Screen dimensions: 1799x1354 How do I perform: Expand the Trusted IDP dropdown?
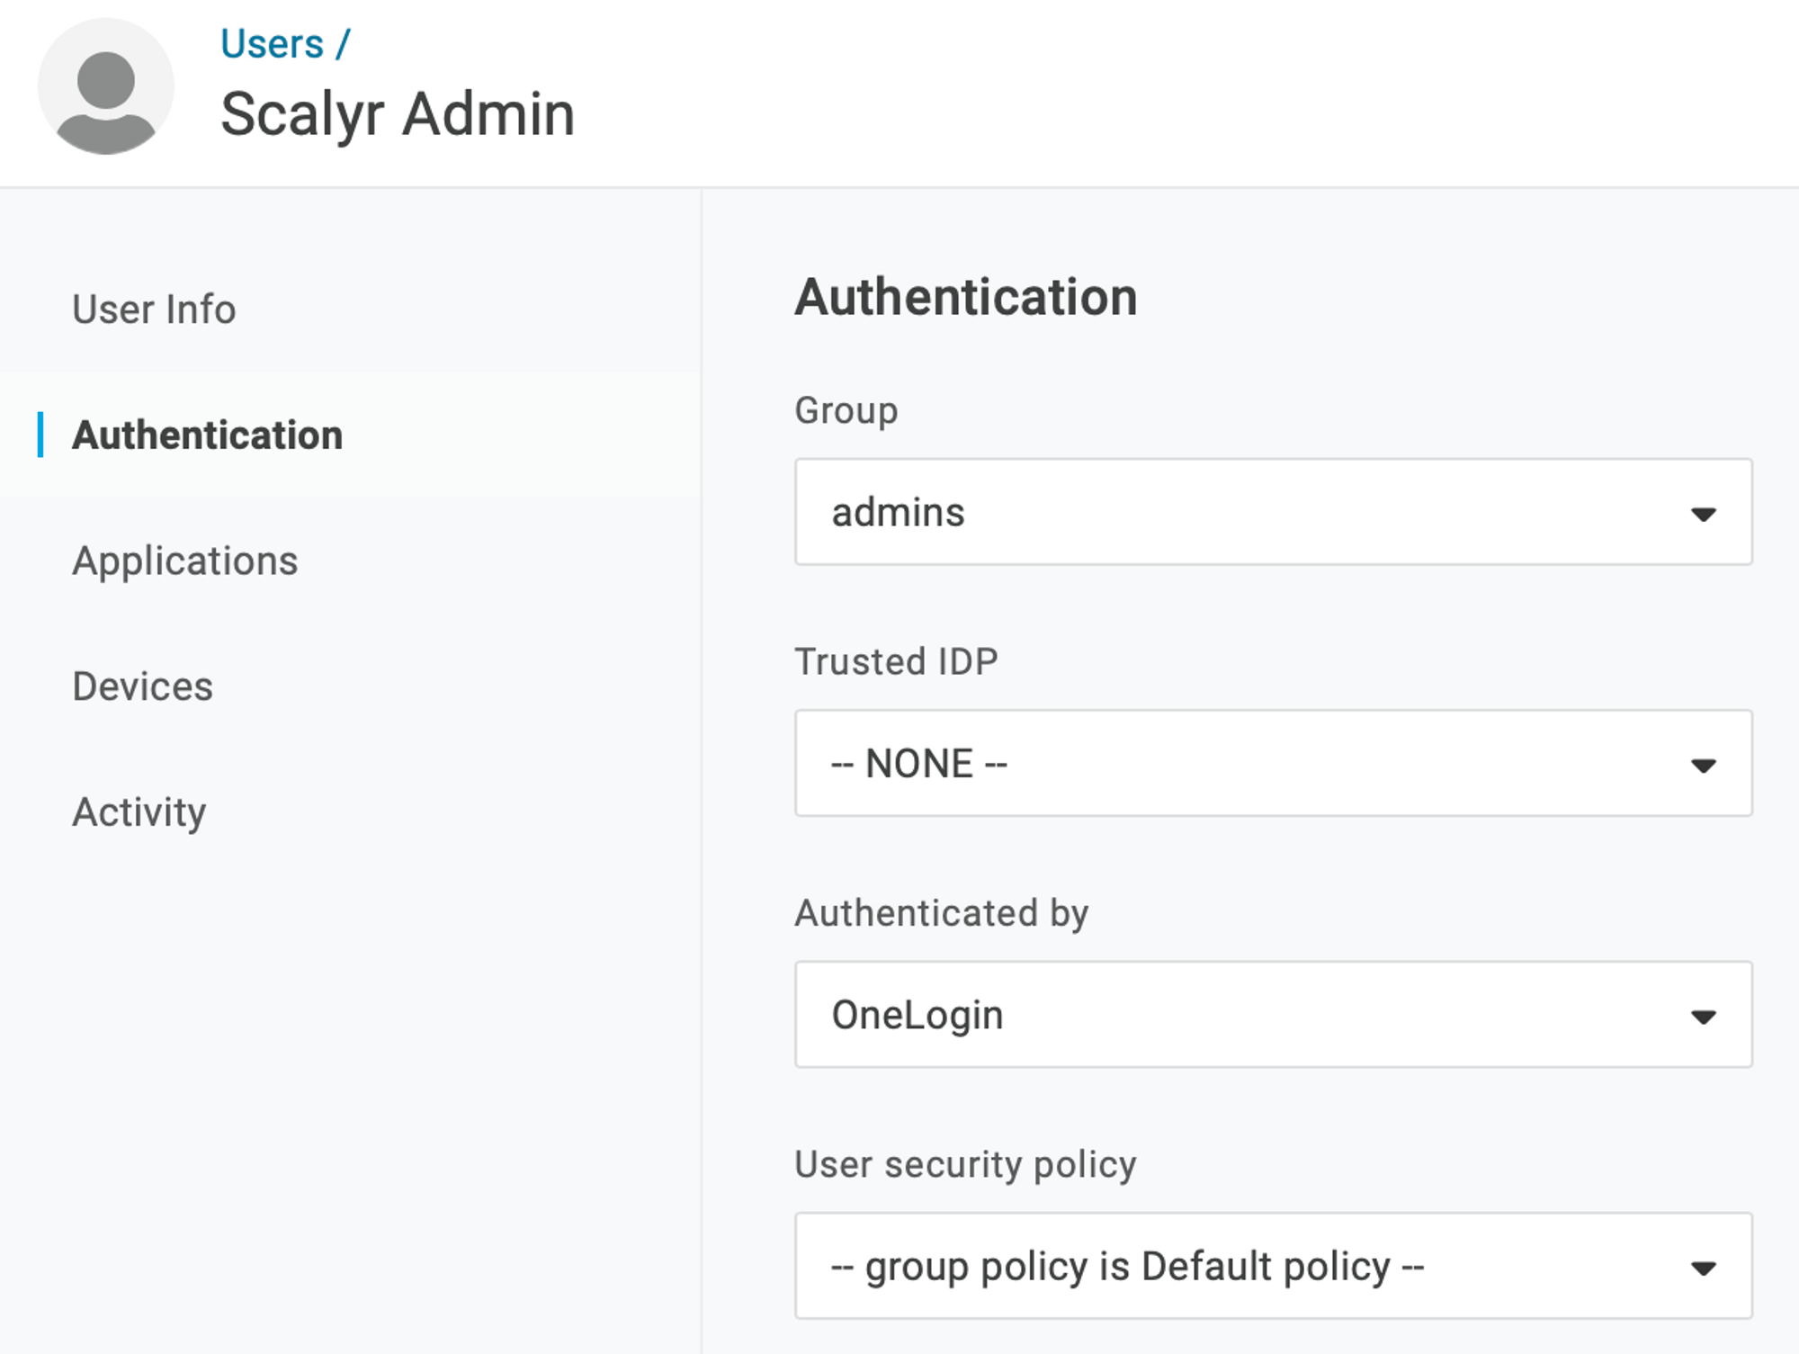point(1274,763)
